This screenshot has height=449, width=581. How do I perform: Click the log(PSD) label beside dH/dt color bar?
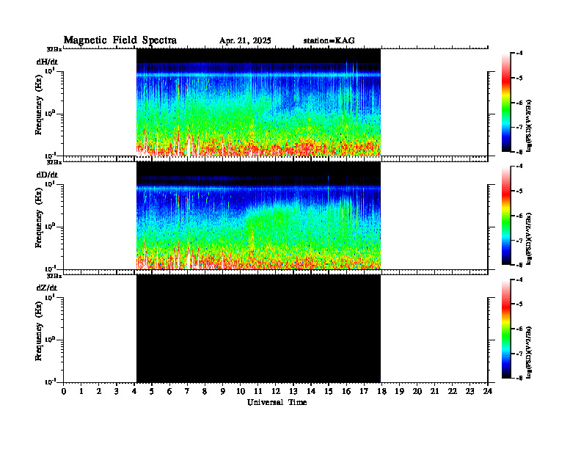[x=529, y=126]
